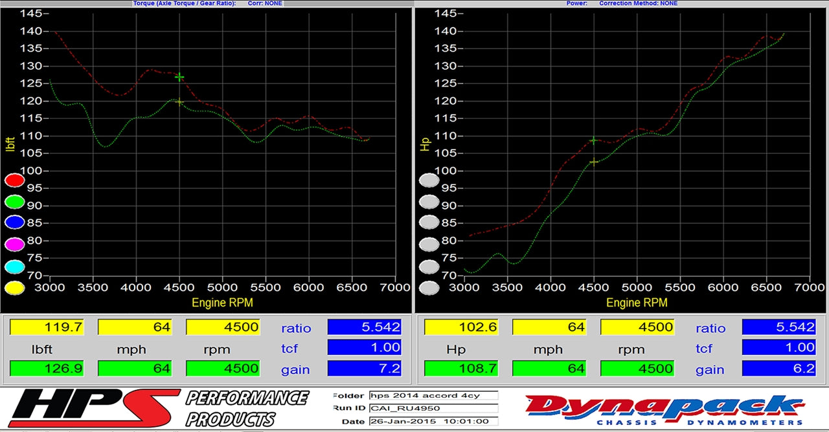
Task: Toggle the fifth gray channel on power panel
Action: pos(429,266)
